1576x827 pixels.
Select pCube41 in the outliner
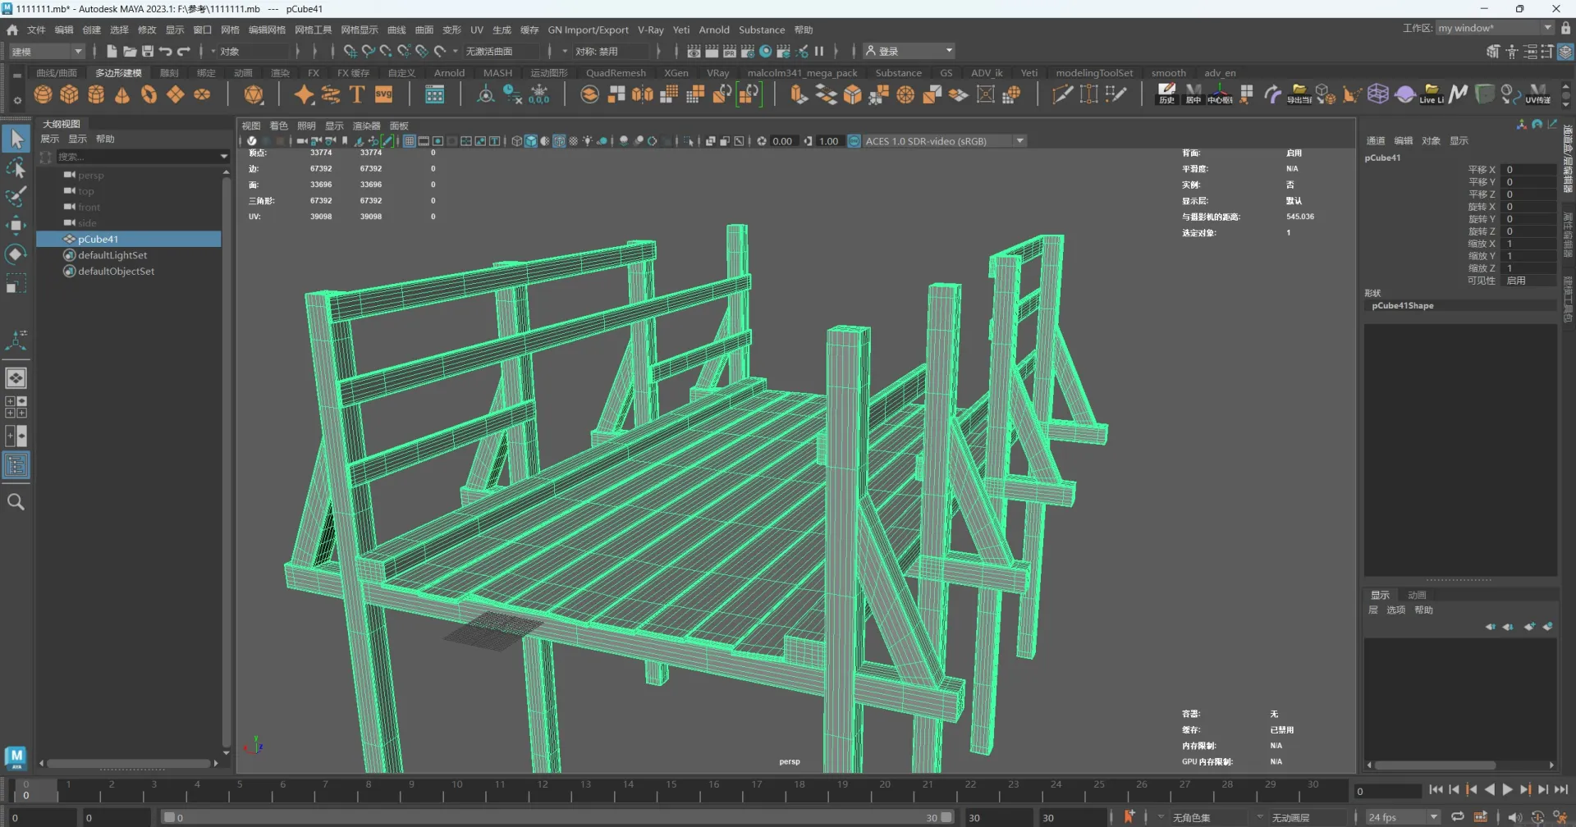pos(98,240)
